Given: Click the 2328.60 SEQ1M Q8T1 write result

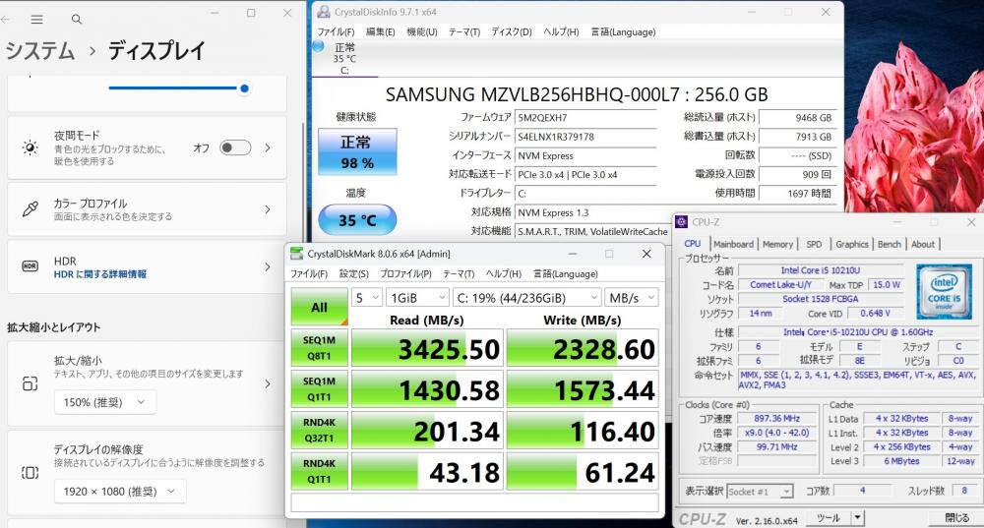Looking at the screenshot, I should [583, 348].
